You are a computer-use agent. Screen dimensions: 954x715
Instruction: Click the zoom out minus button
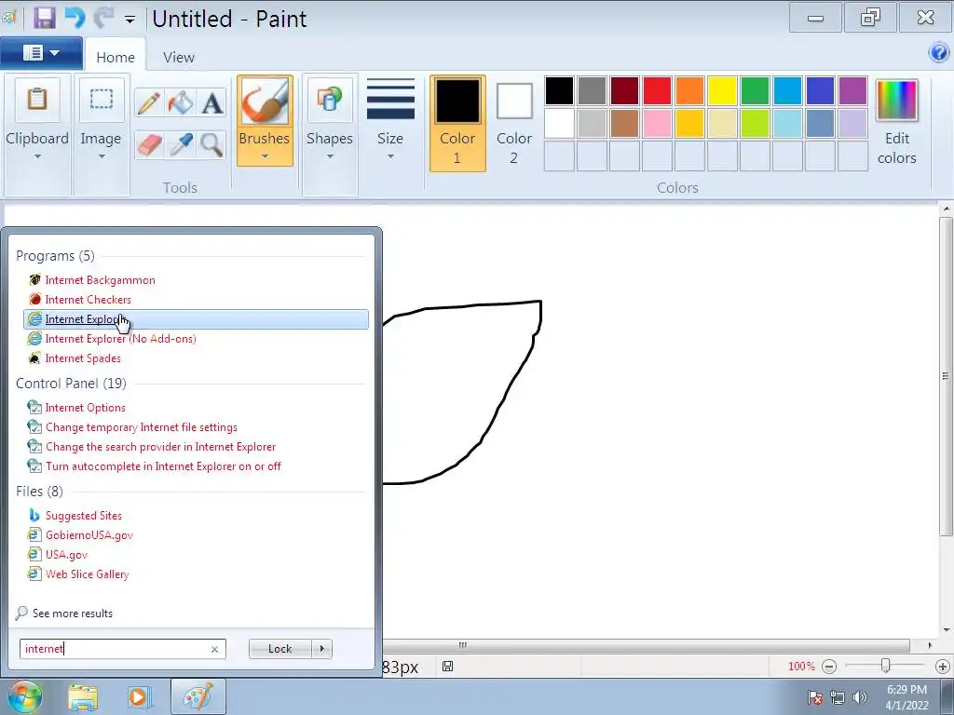[x=828, y=667]
